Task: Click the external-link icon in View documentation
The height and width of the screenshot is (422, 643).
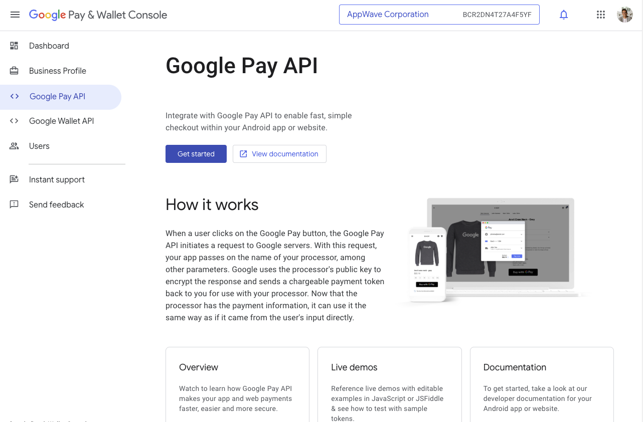Action: coord(243,154)
